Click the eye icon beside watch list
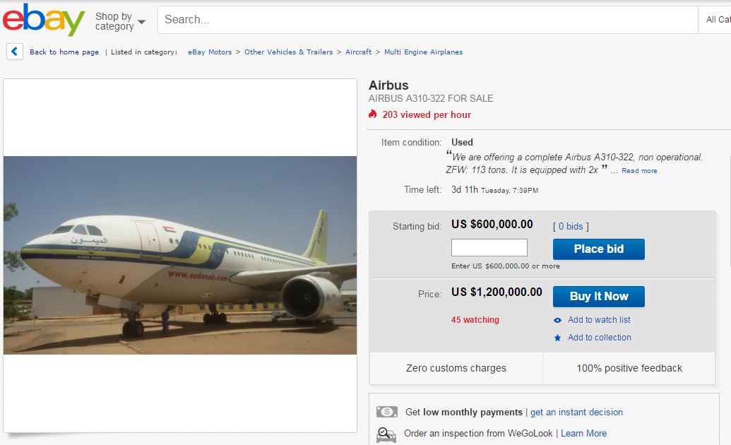 (x=557, y=320)
